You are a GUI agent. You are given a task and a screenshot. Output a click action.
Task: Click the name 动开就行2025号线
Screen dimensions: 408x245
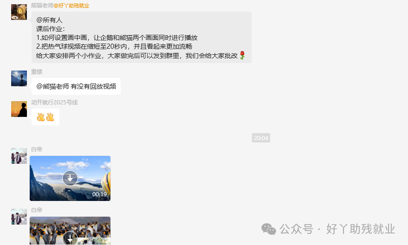54,103
